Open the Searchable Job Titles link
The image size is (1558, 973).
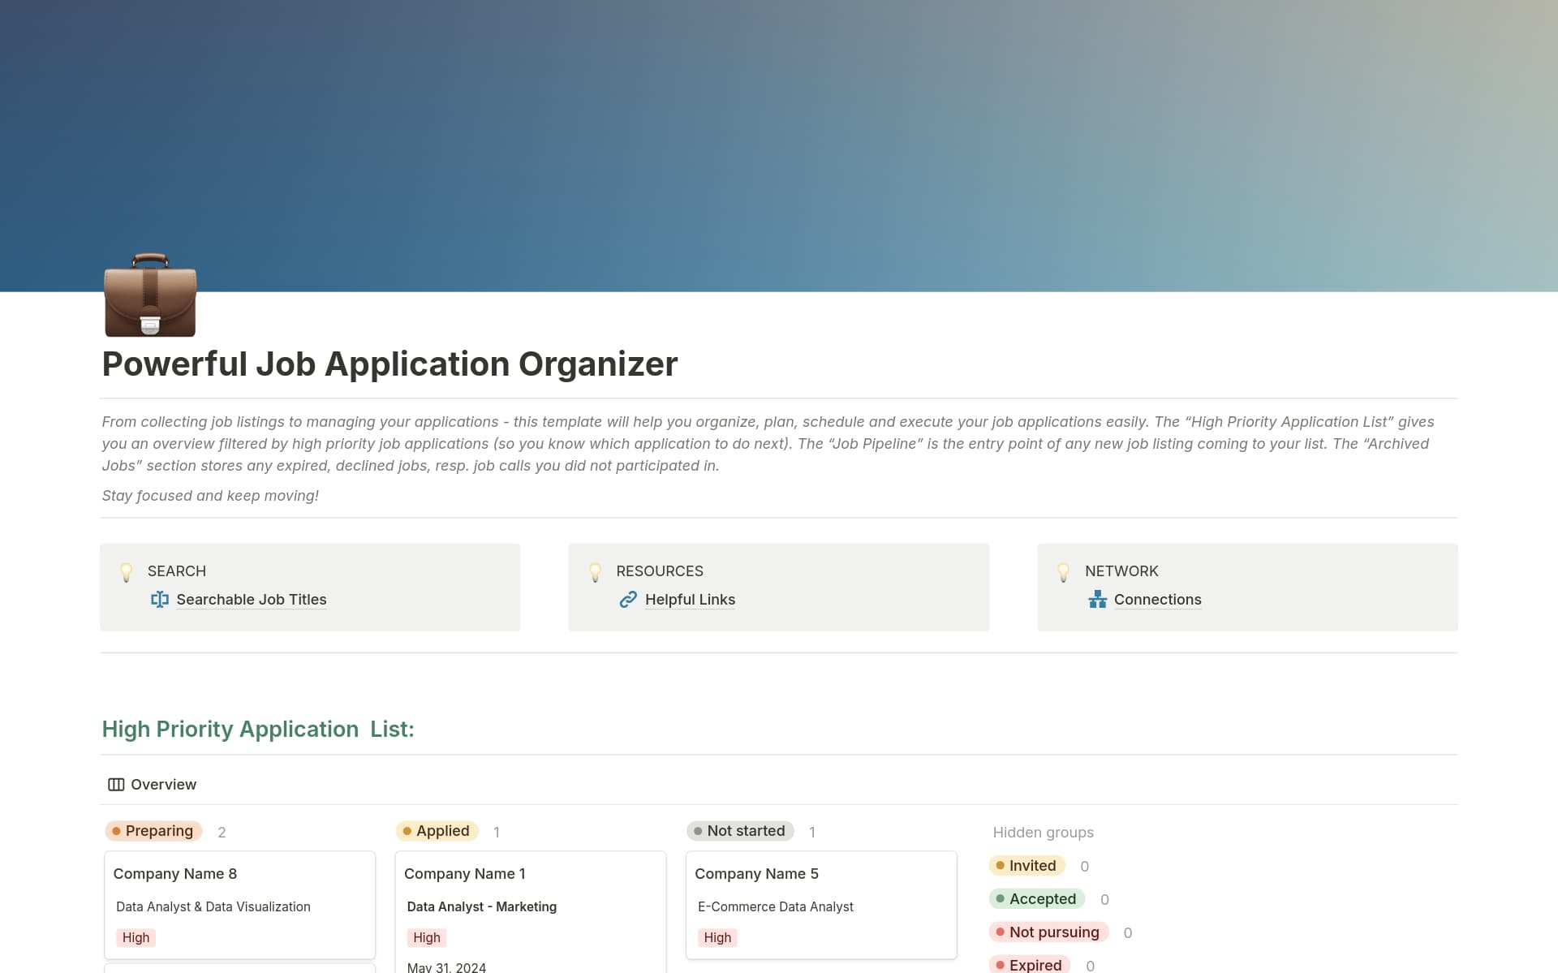tap(252, 600)
